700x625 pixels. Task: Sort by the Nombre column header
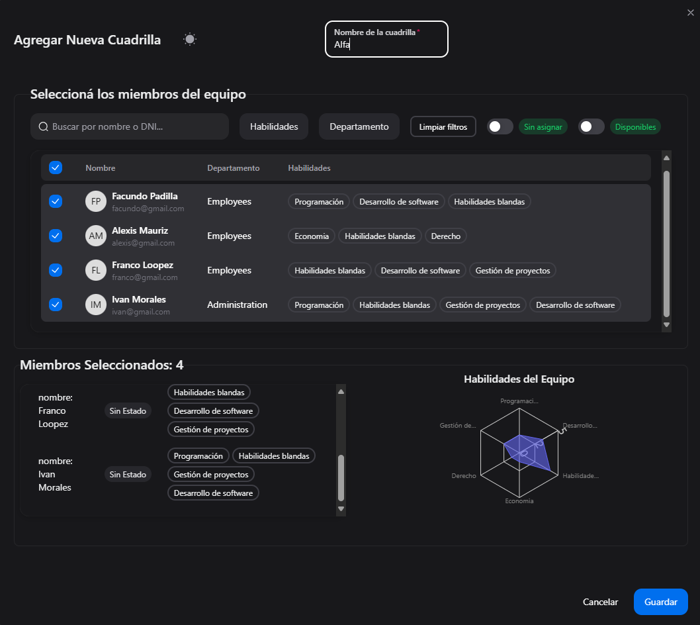pos(101,168)
